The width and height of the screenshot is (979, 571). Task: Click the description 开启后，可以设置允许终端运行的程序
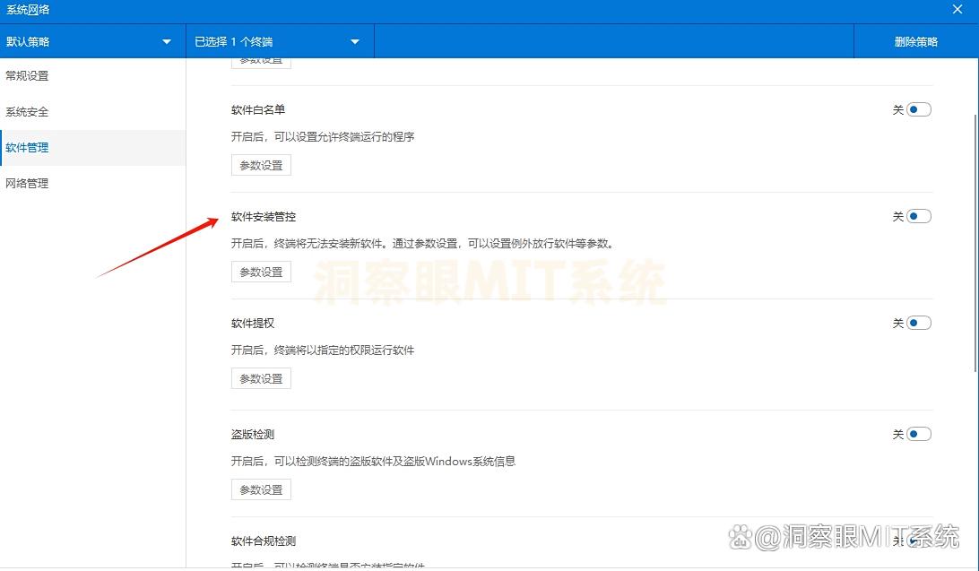pyautogui.click(x=323, y=136)
